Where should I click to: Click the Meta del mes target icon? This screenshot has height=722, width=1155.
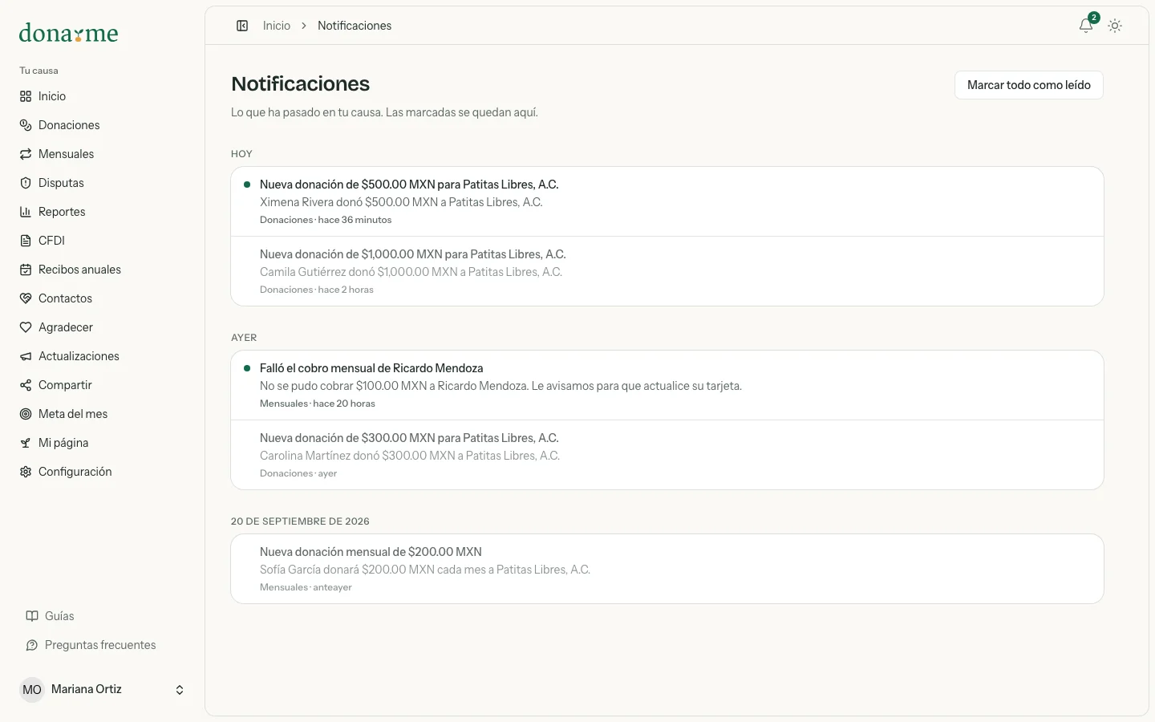26,414
